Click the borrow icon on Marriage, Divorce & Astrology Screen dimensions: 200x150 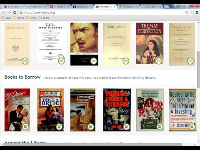(126, 127)
